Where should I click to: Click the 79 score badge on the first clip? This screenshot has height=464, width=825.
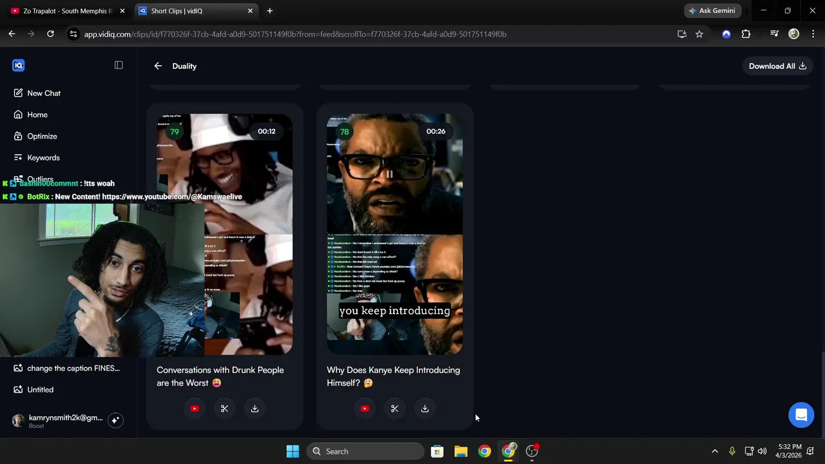[x=174, y=131]
